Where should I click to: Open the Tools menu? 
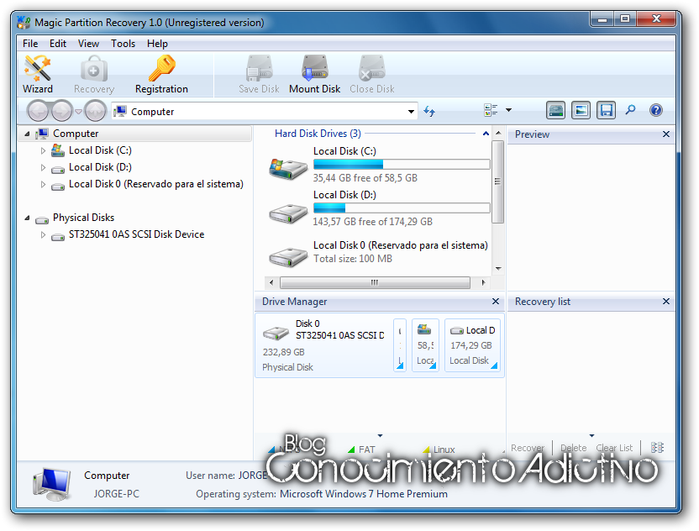point(123,44)
